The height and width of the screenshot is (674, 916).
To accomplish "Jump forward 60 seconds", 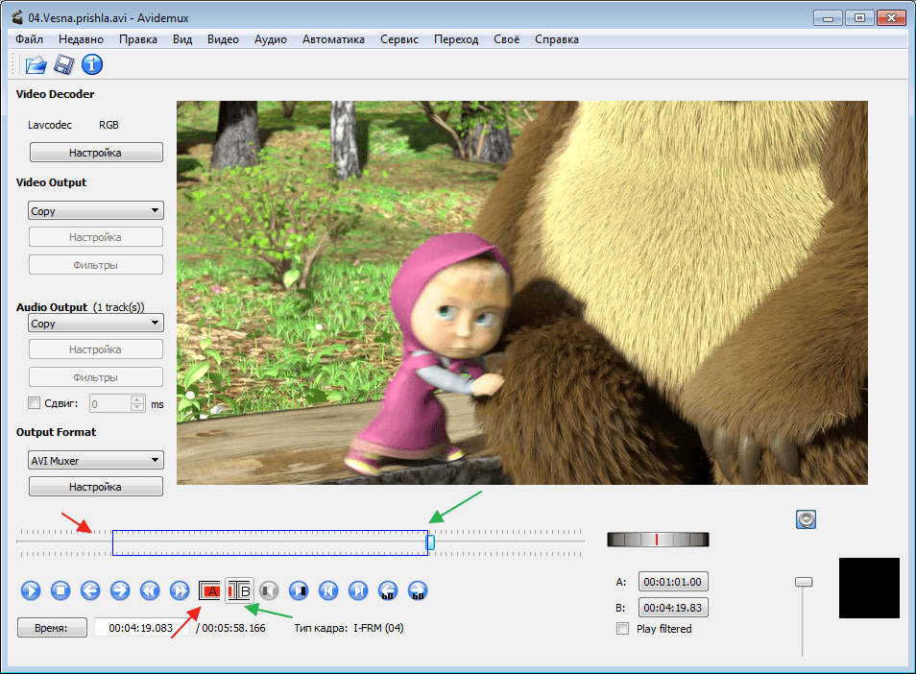I will tap(418, 590).
